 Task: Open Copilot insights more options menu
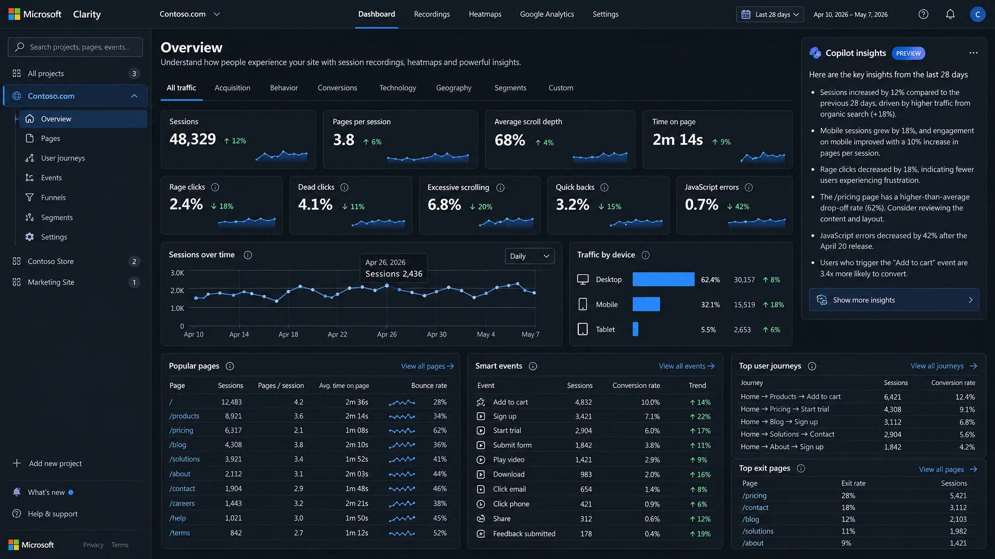(973, 53)
